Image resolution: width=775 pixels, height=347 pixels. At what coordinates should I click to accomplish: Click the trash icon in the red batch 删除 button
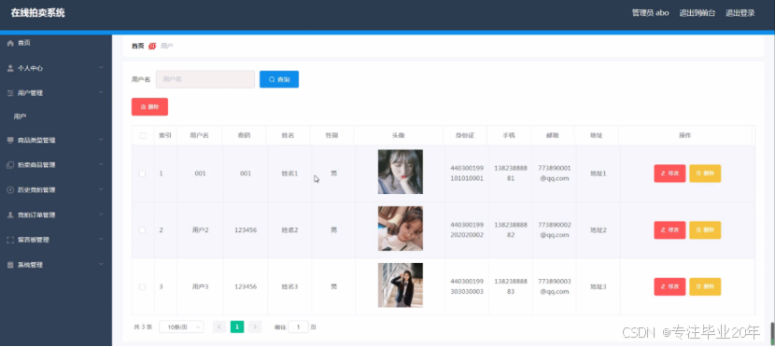pyautogui.click(x=144, y=106)
